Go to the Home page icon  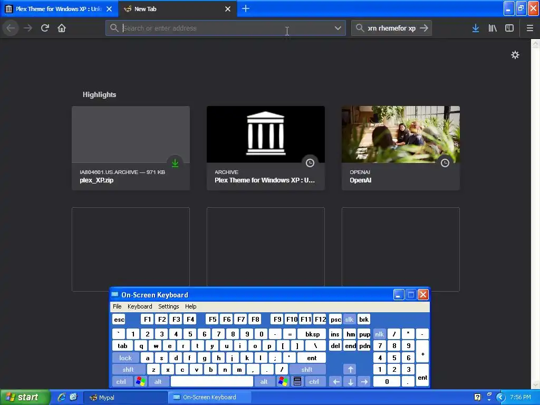[62, 28]
